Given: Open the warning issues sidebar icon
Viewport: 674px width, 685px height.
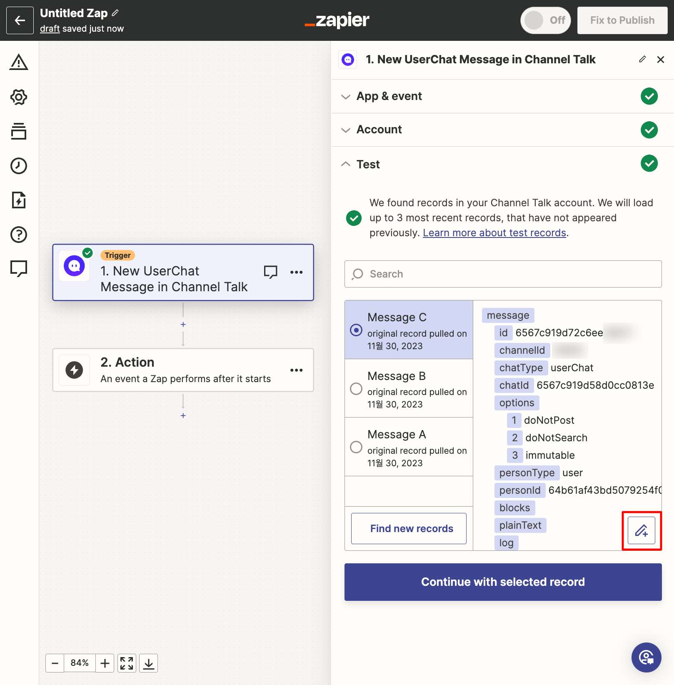Looking at the screenshot, I should [19, 62].
